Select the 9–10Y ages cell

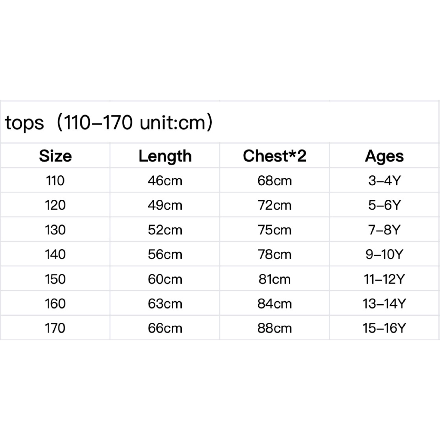click(x=385, y=255)
